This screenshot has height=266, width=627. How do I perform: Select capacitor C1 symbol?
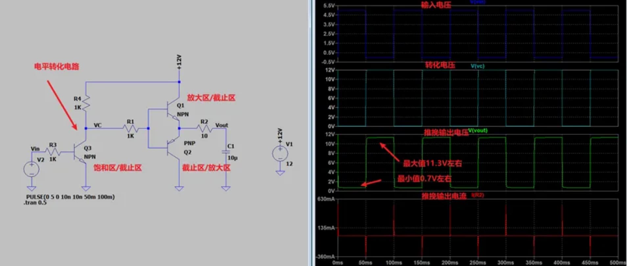226,152
